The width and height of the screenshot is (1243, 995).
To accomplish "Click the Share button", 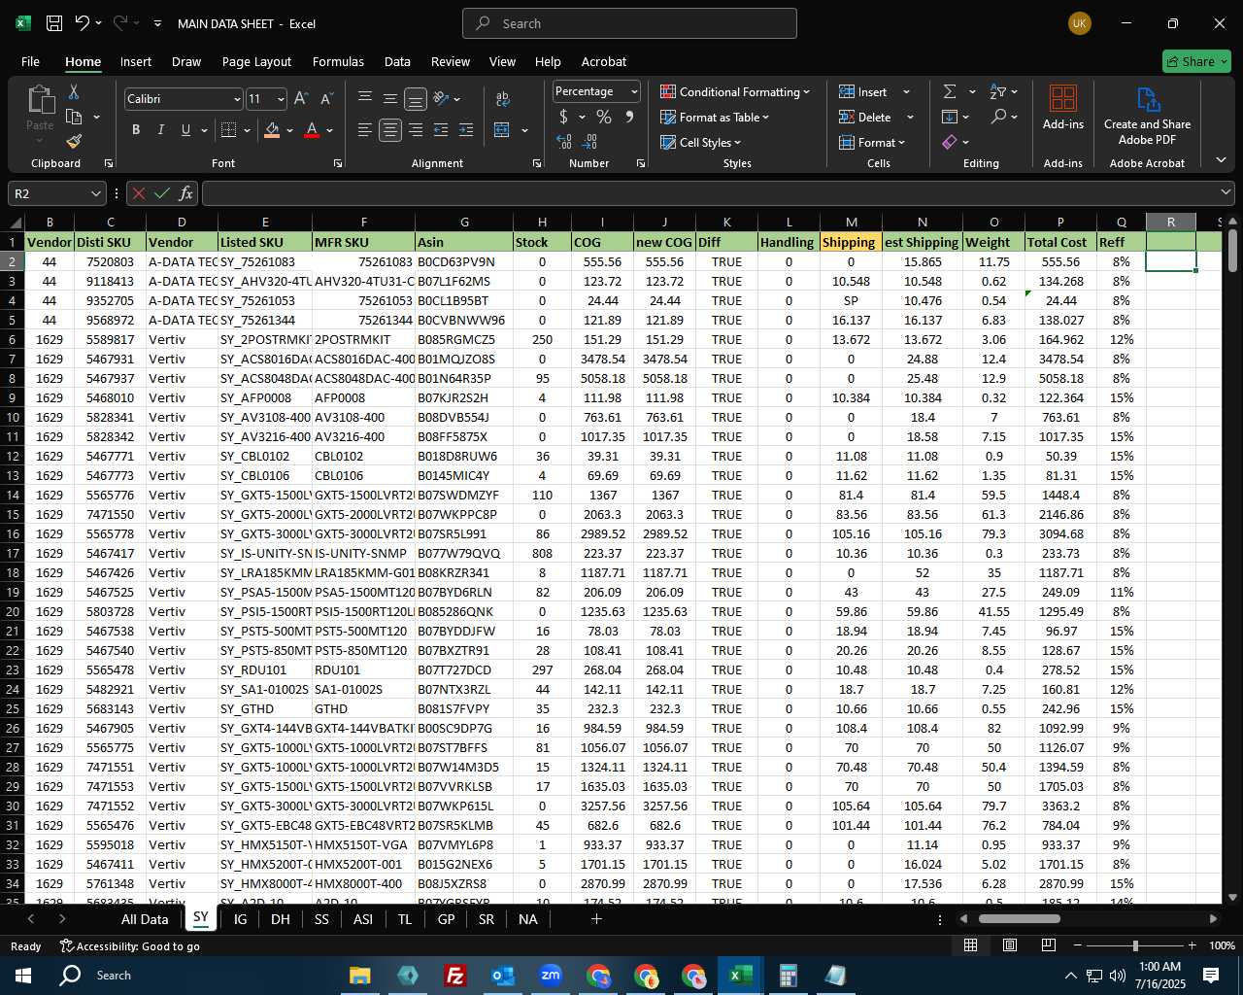I will click(1196, 61).
